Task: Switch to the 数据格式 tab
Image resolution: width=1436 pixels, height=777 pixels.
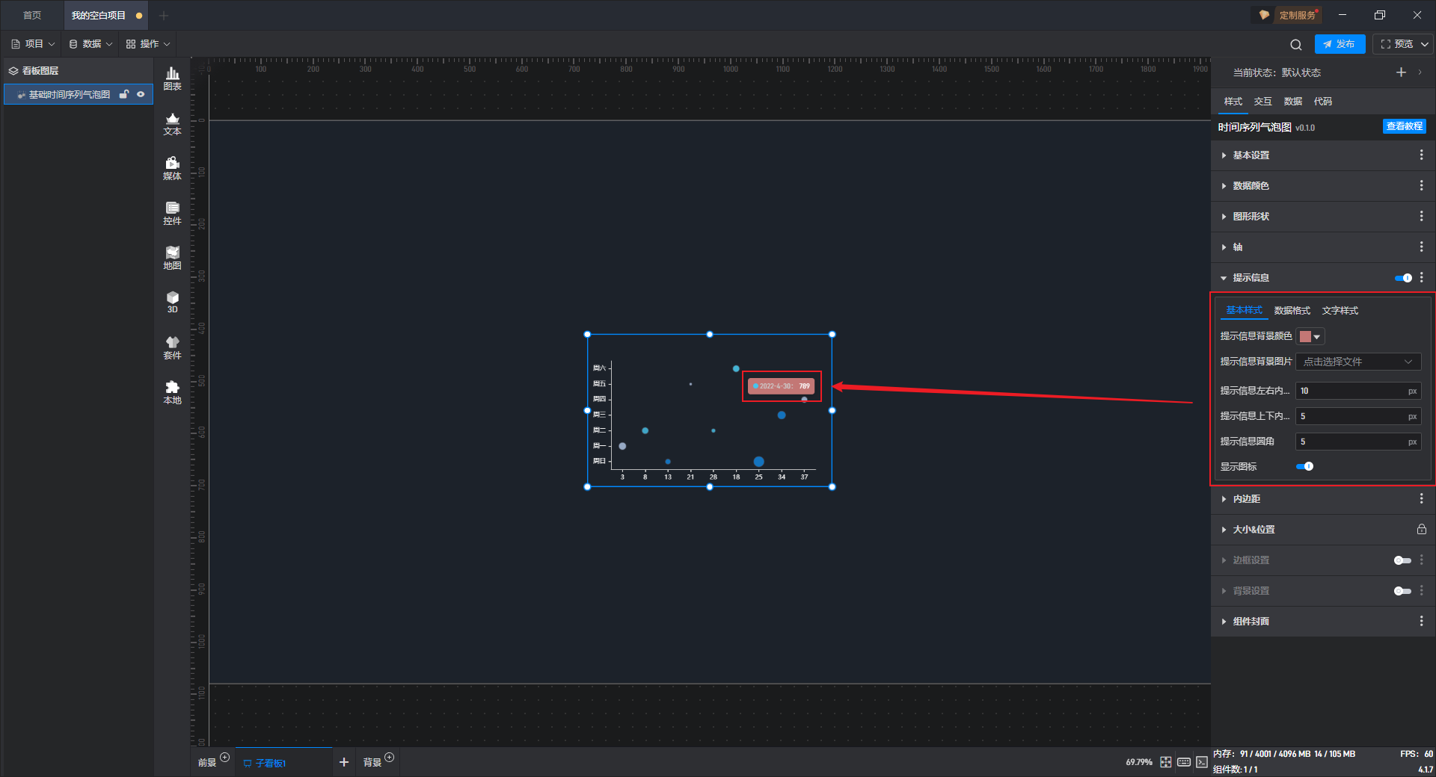Action: [x=1292, y=310]
